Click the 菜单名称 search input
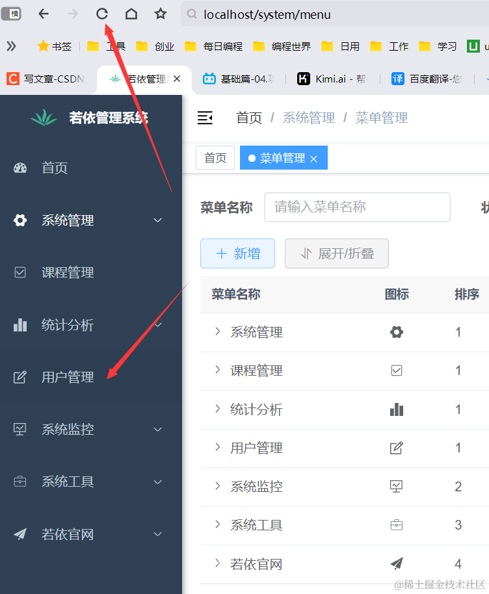 [357, 207]
